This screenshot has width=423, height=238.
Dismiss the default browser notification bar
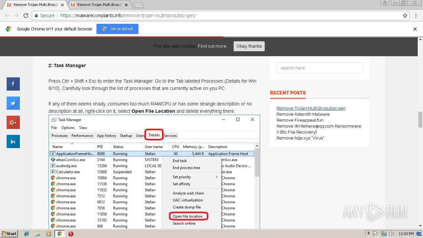pos(415,29)
